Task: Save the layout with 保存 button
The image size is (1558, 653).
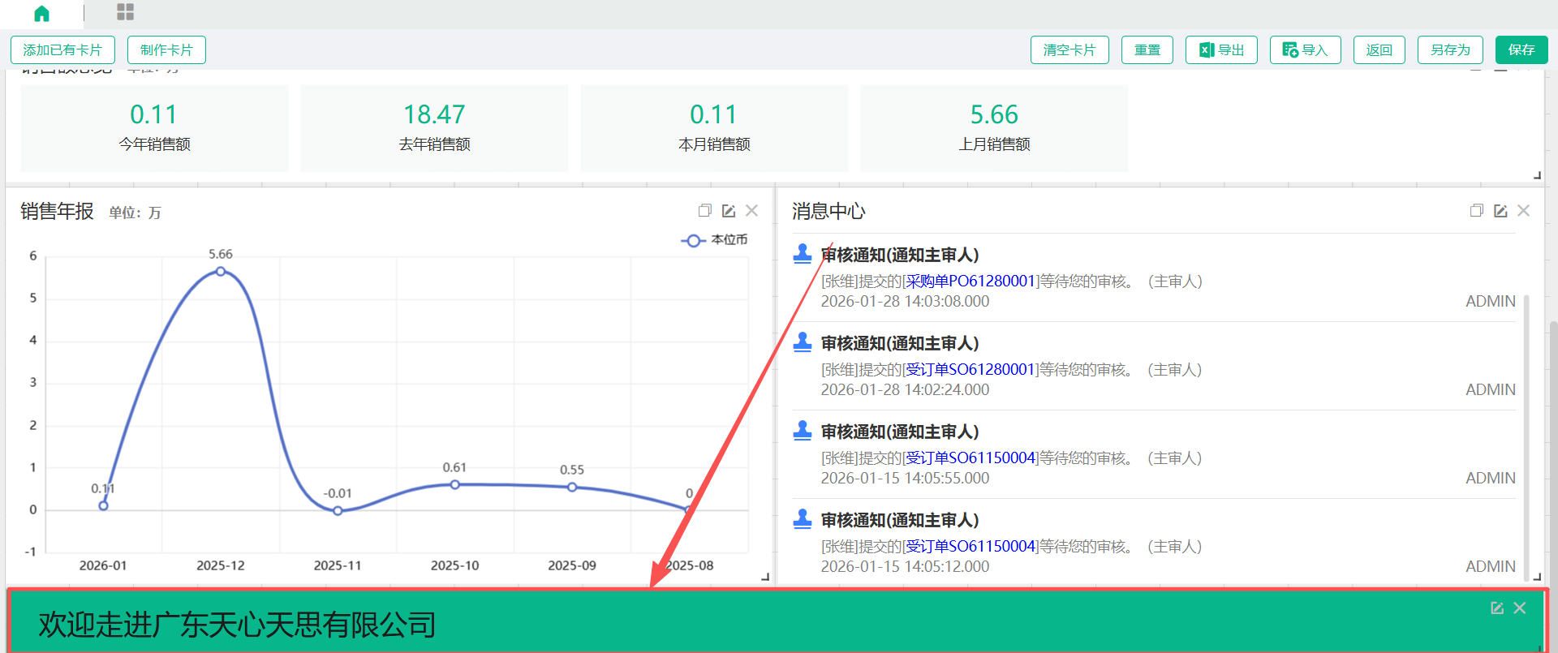Action: click(x=1521, y=50)
